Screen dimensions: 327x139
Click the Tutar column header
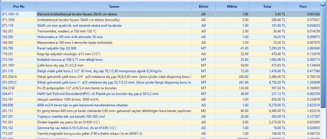(268, 6)
